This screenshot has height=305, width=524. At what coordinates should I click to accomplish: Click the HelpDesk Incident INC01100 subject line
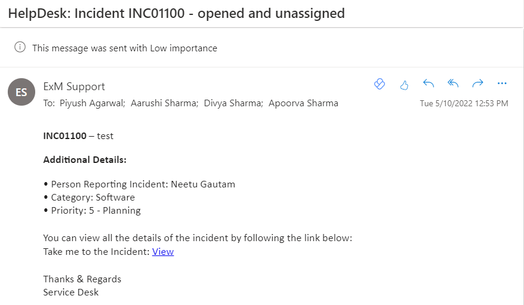[176, 13]
